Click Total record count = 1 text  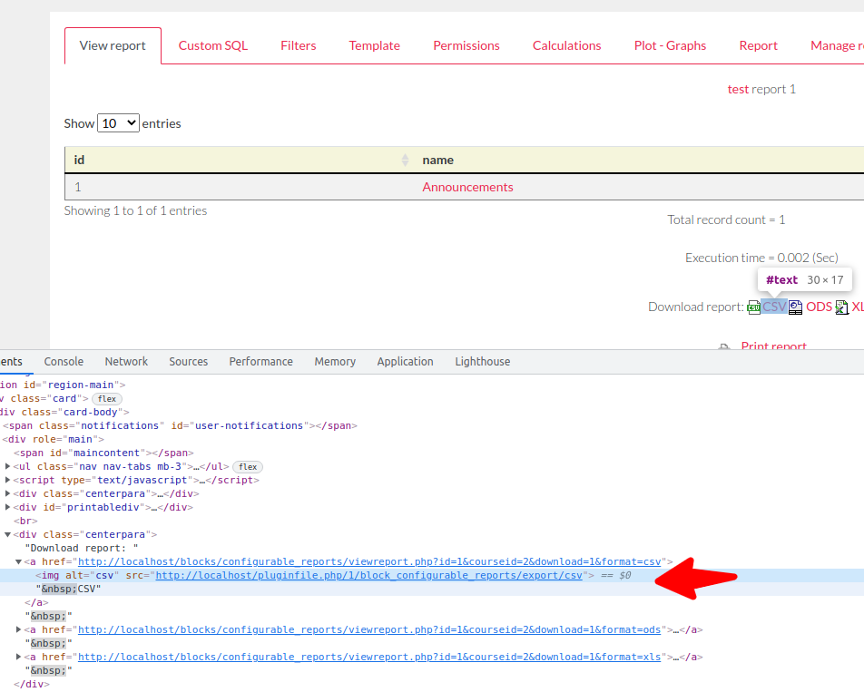(726, 219)
